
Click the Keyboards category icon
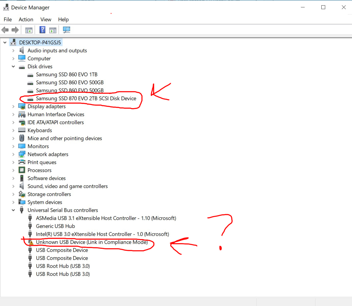click(x=22, y=130)
